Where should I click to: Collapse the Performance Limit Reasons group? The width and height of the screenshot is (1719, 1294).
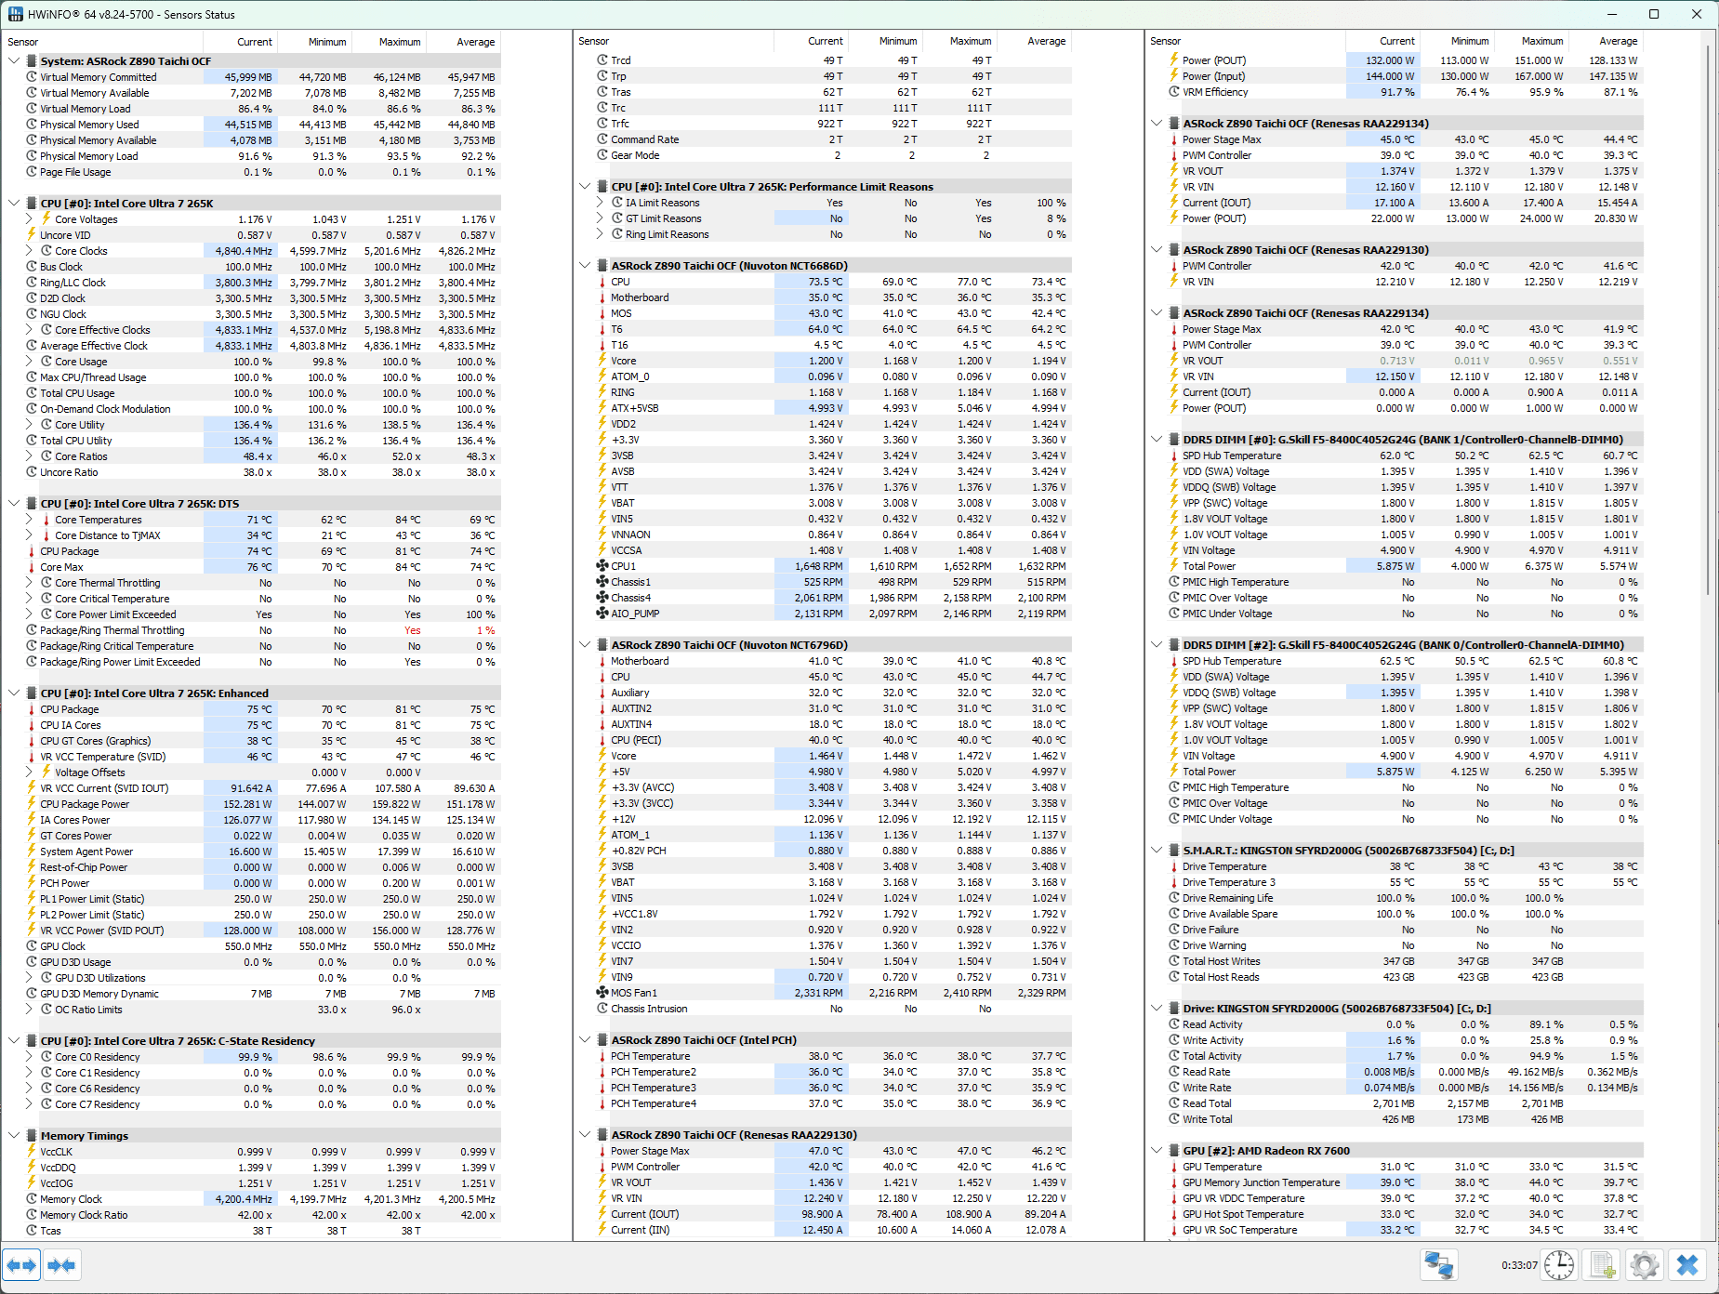(585, 187)
